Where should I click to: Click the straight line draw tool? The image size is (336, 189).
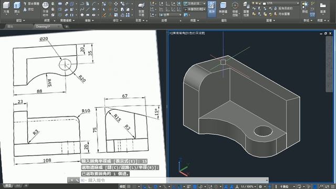pyautogui.click(x=88, y=9)
